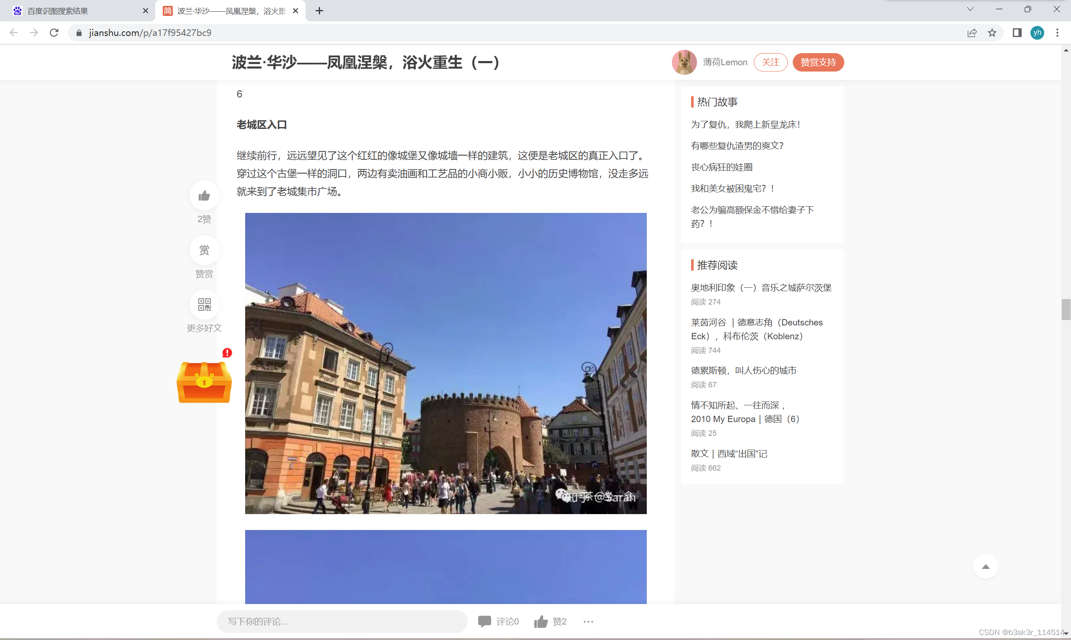Click the scroll-to-top arrow button
The image size is (1071, 640).
point(985,567)
